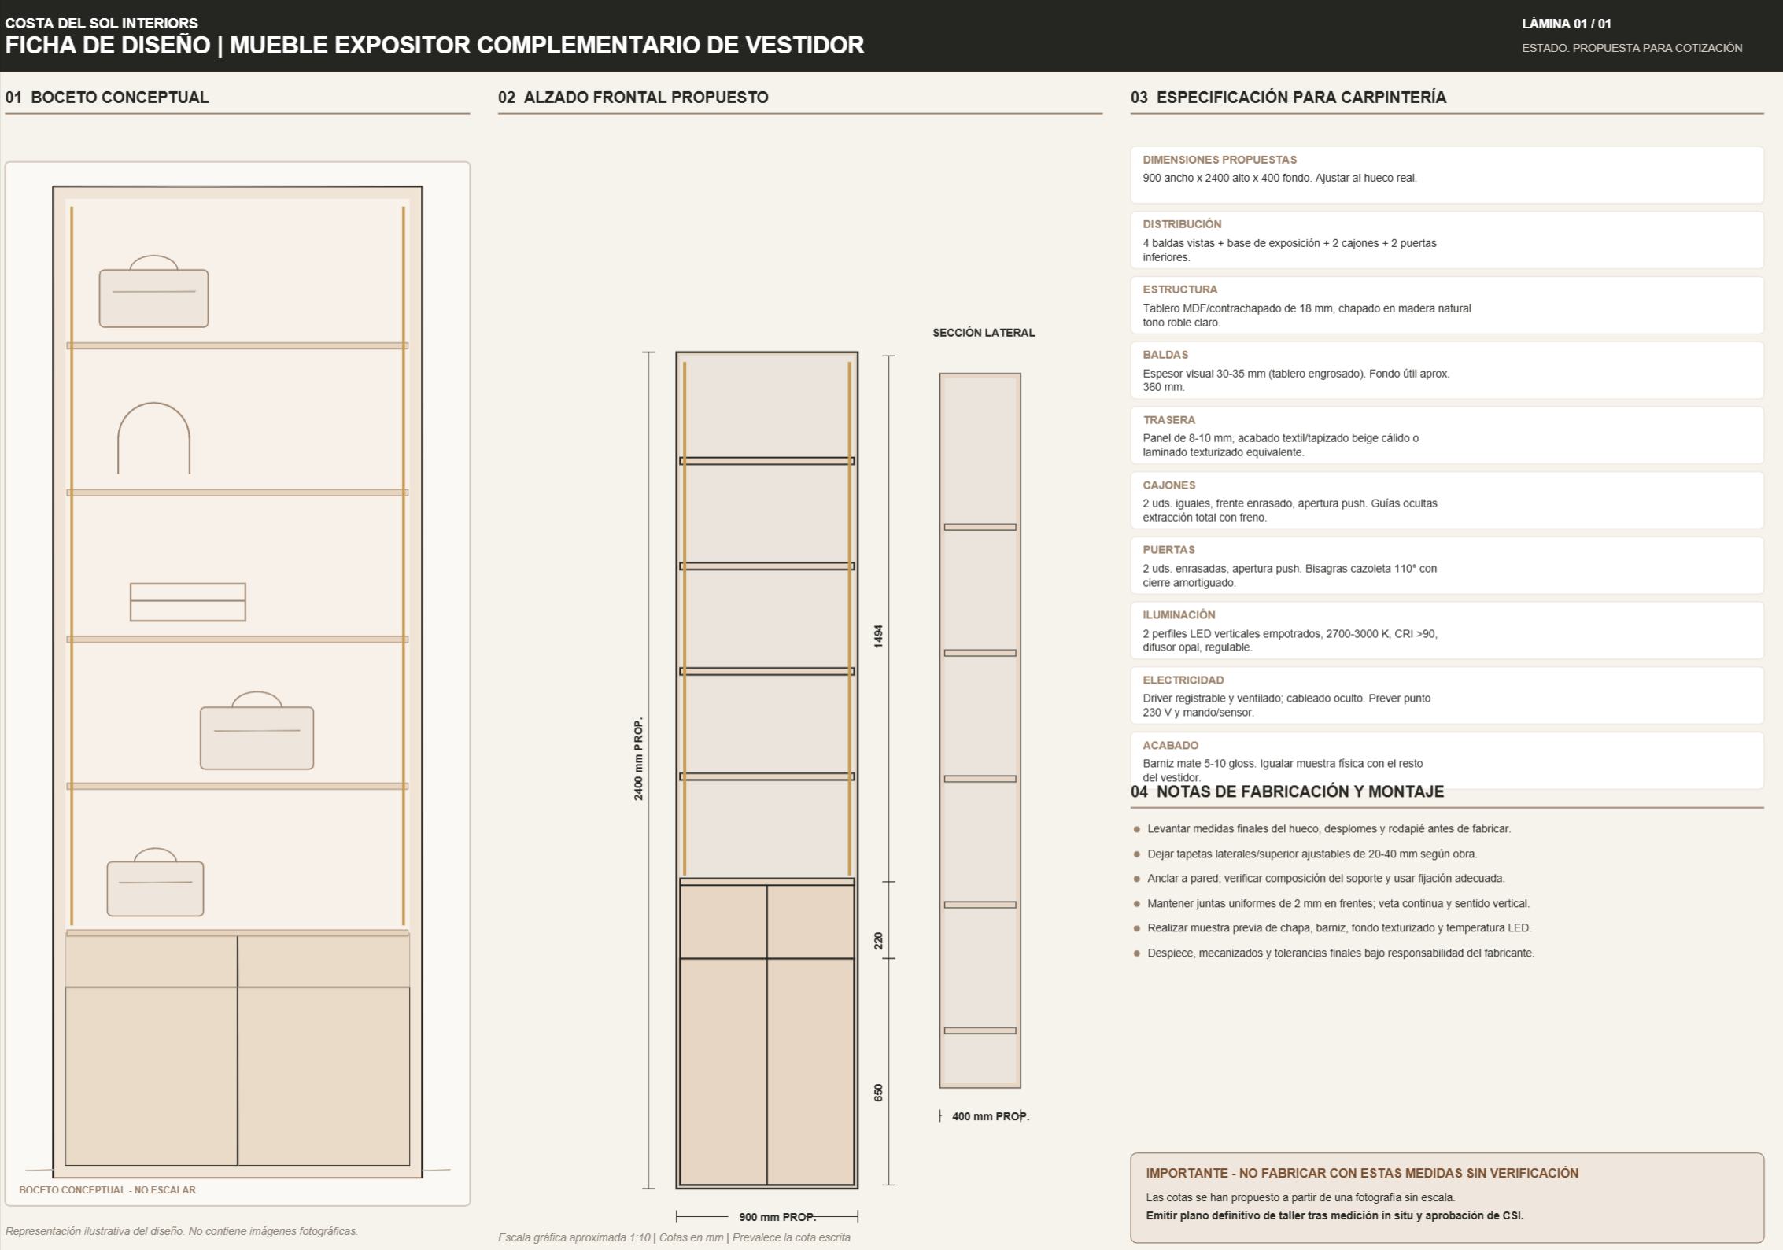Select the arch-shaped object on second shelf
This screenshot has height=1250, width=1783.
tap(153, 438)
